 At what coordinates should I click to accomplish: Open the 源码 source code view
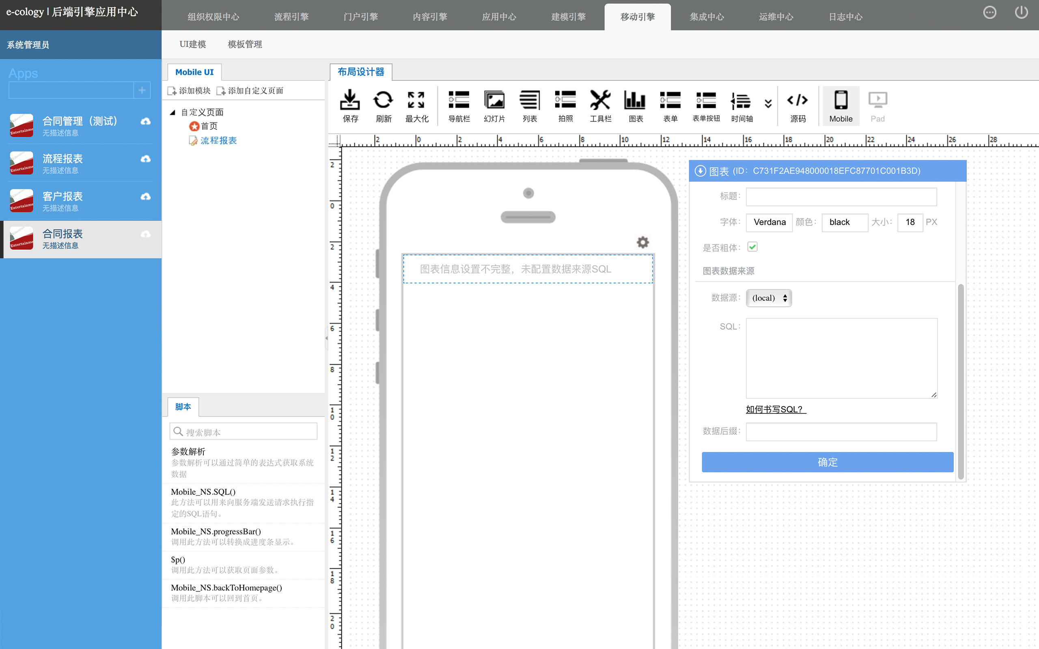pyautogui.click(x=798, y=105)
